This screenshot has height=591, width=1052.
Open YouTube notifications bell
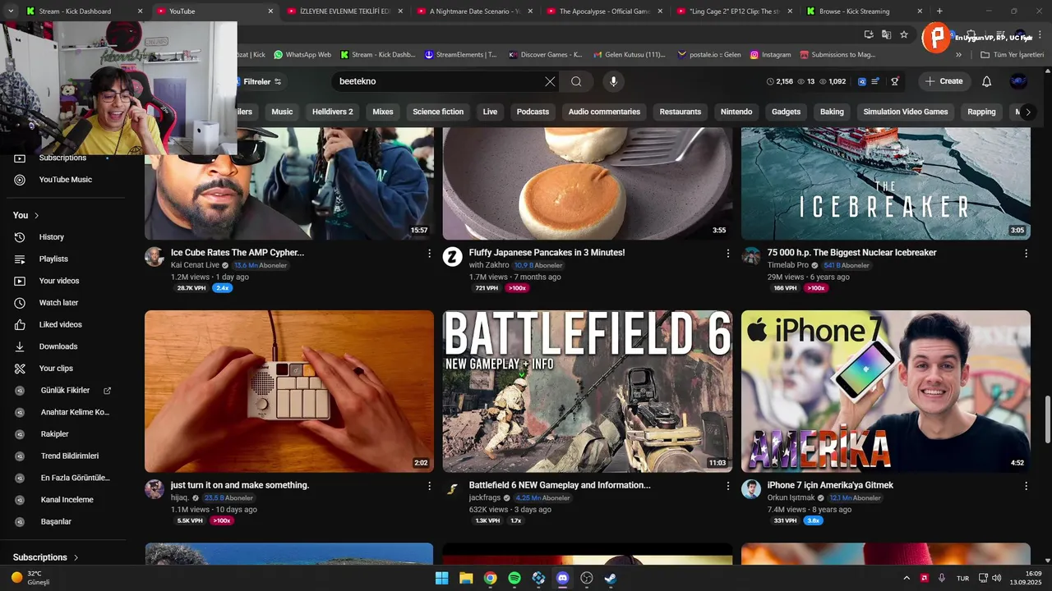tap(986, 81)
